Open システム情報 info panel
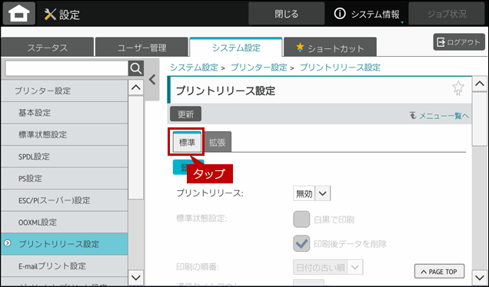Screen dimensions: 489x287 pyautogui.click(x=367, y=14)
